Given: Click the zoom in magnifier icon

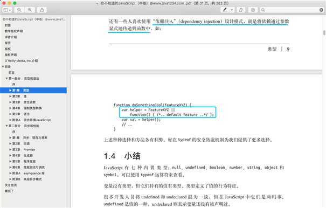Looking at the screenshot, I should click(30, 10).
